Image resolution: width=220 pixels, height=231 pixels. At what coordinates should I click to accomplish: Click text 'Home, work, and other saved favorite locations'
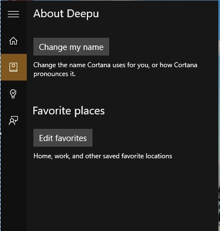[103, 156]
